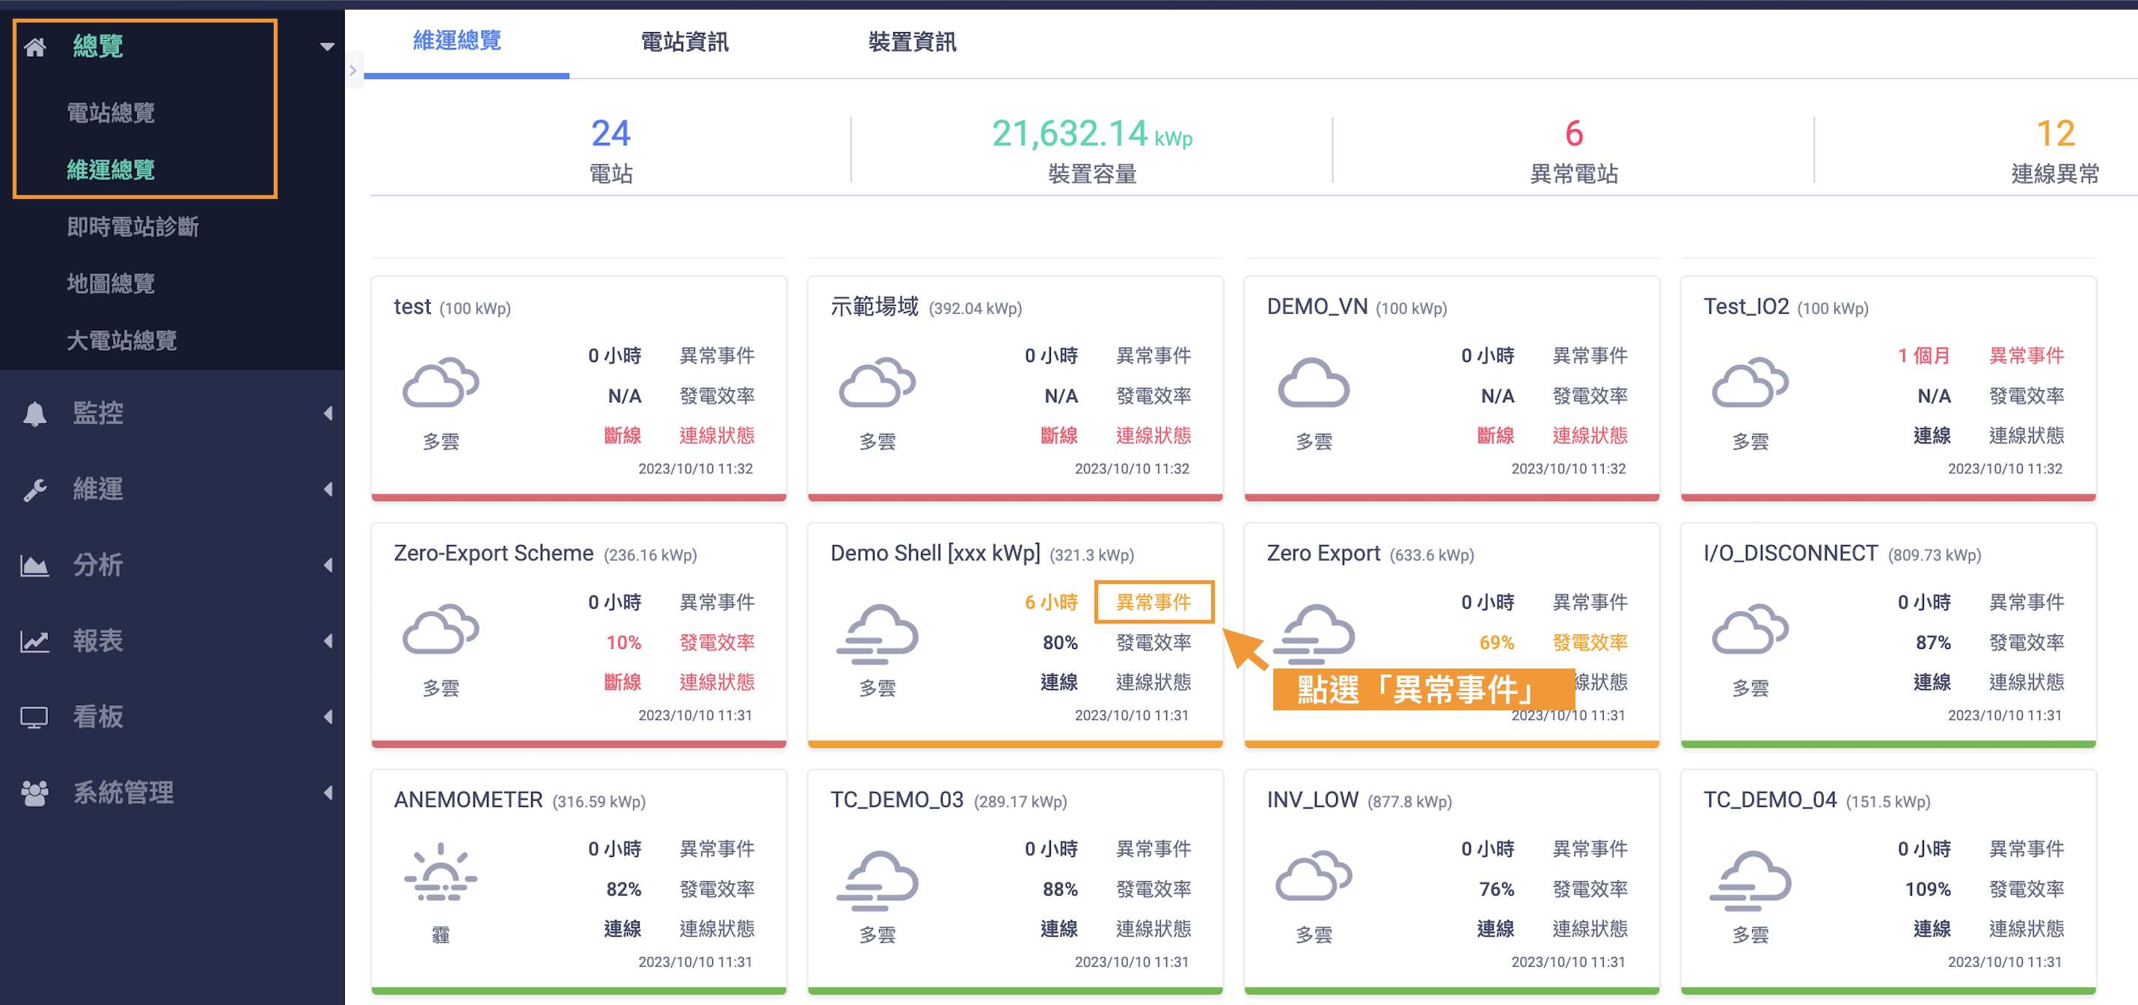Collapse the 總覽 menu with its arrow
Screen dimensions: 2138x1005
328,46
